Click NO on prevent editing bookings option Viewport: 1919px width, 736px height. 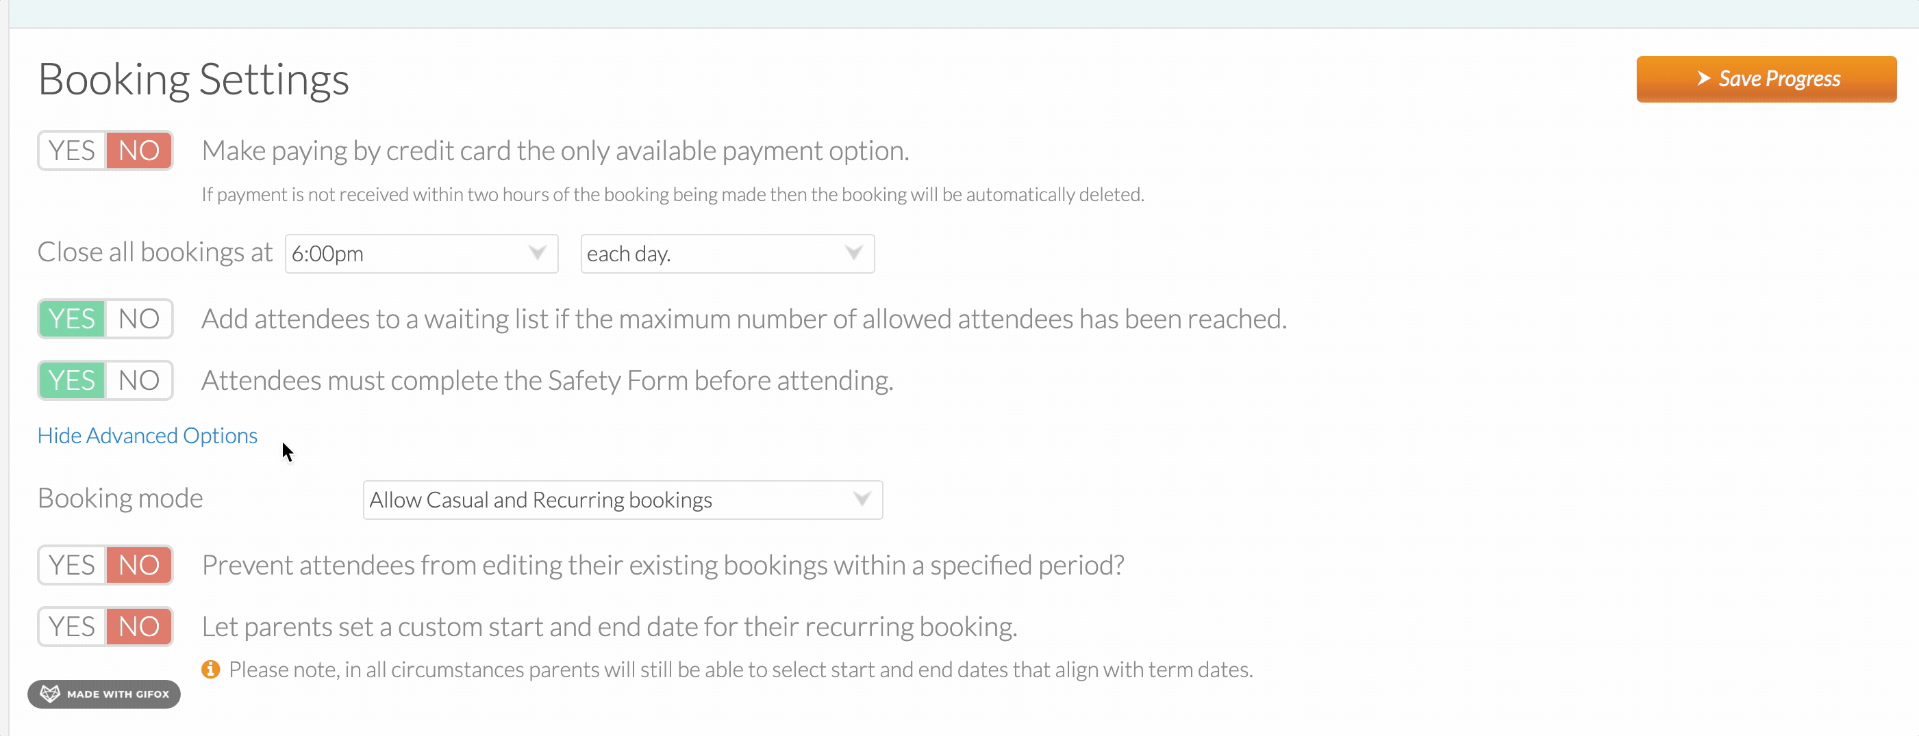click(x=139, y=565)
